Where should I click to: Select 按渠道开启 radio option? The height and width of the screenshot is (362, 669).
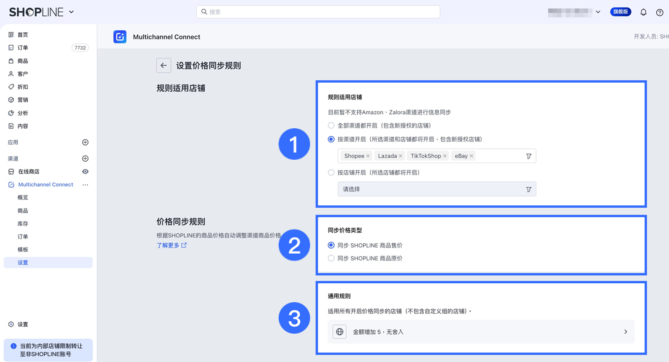(x=331, y=139)
